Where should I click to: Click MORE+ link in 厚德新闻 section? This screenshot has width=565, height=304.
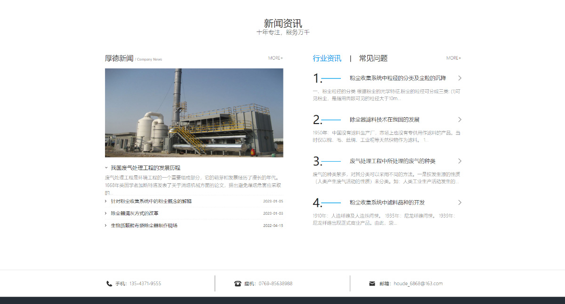tap(276, 58)
